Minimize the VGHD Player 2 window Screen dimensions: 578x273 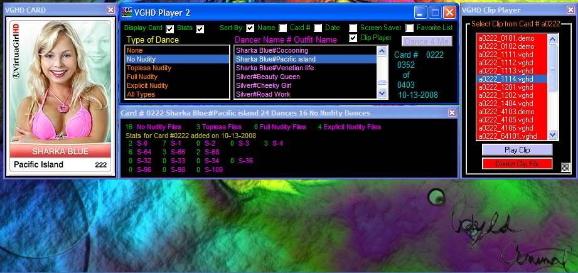tap(421, 12)
